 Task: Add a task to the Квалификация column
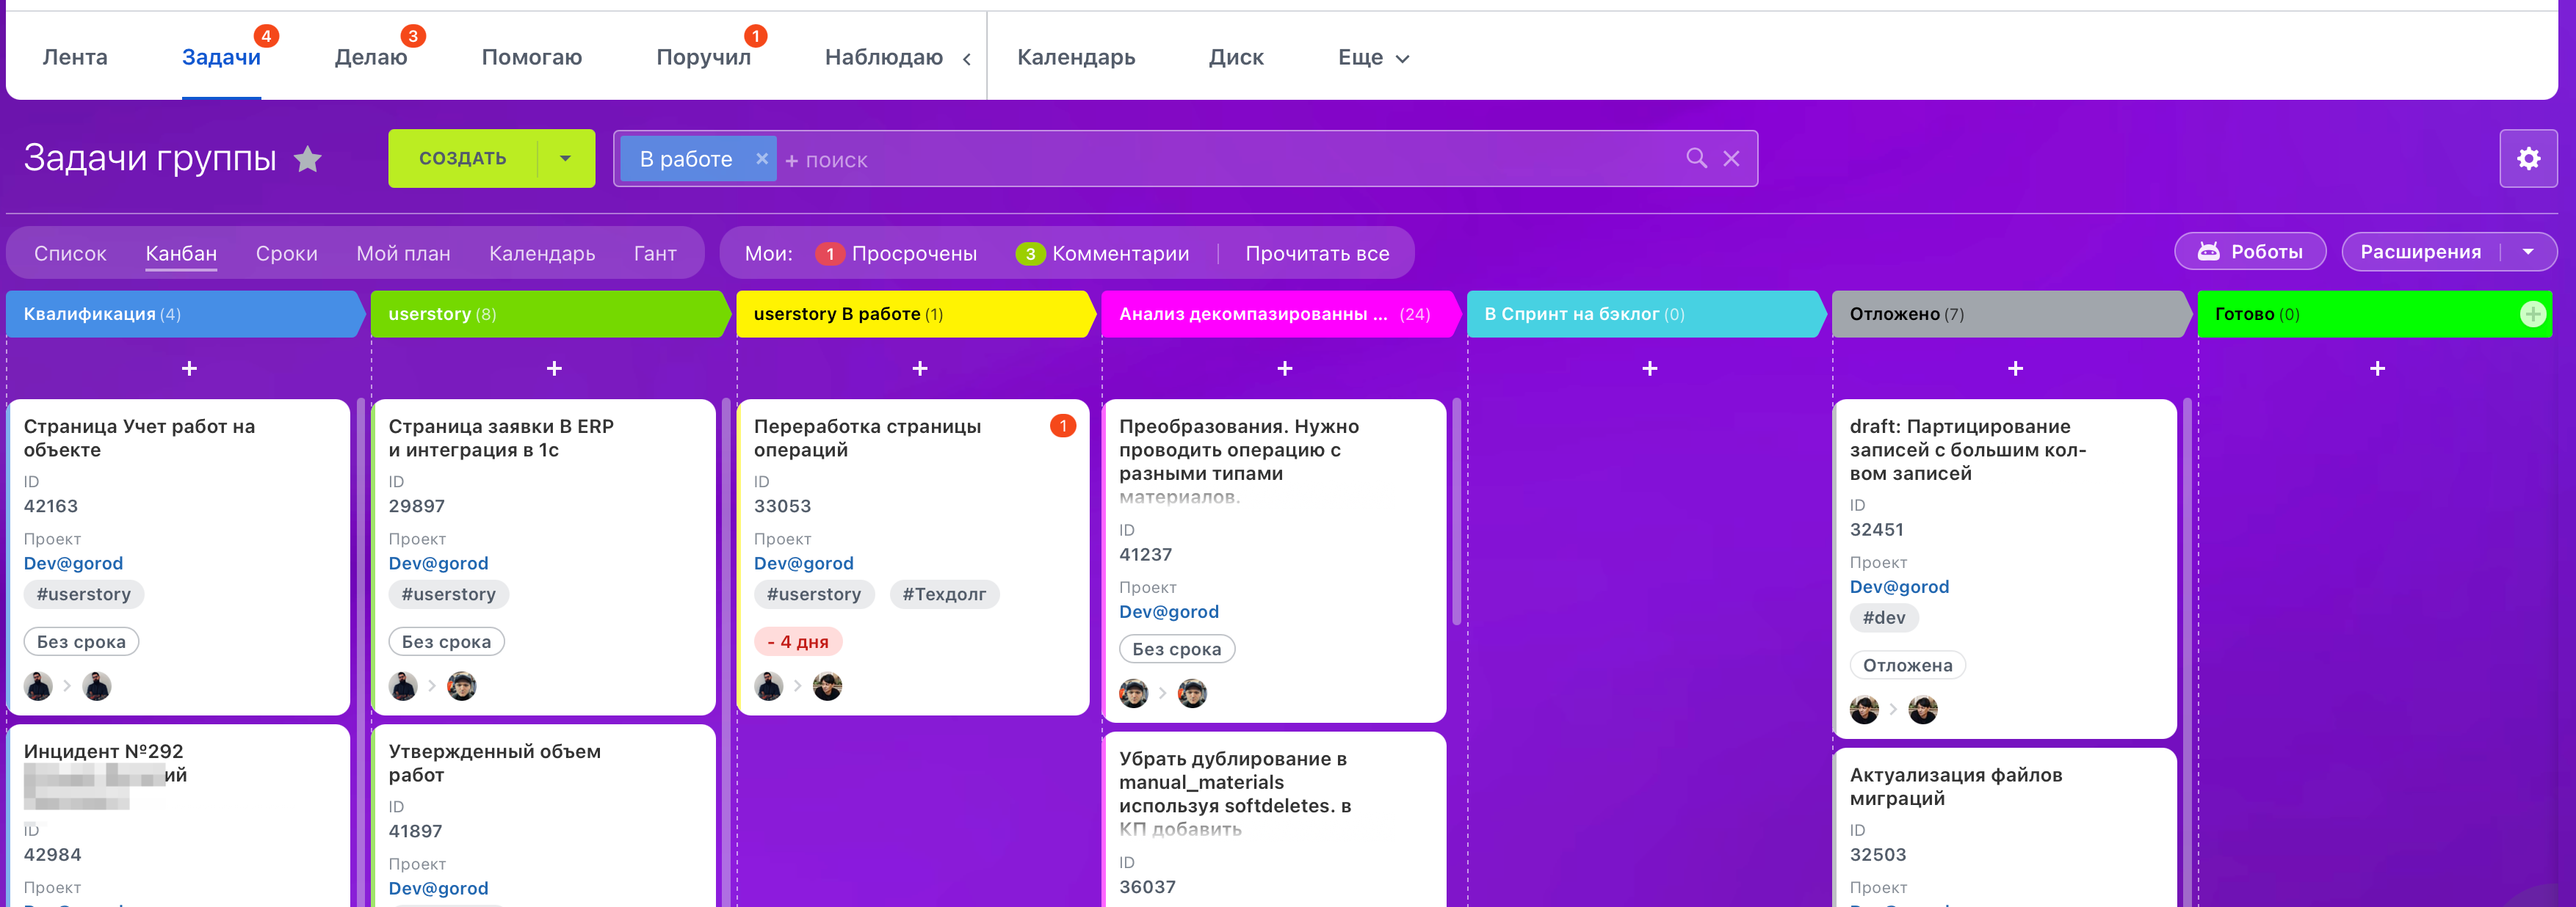[189, 368]
